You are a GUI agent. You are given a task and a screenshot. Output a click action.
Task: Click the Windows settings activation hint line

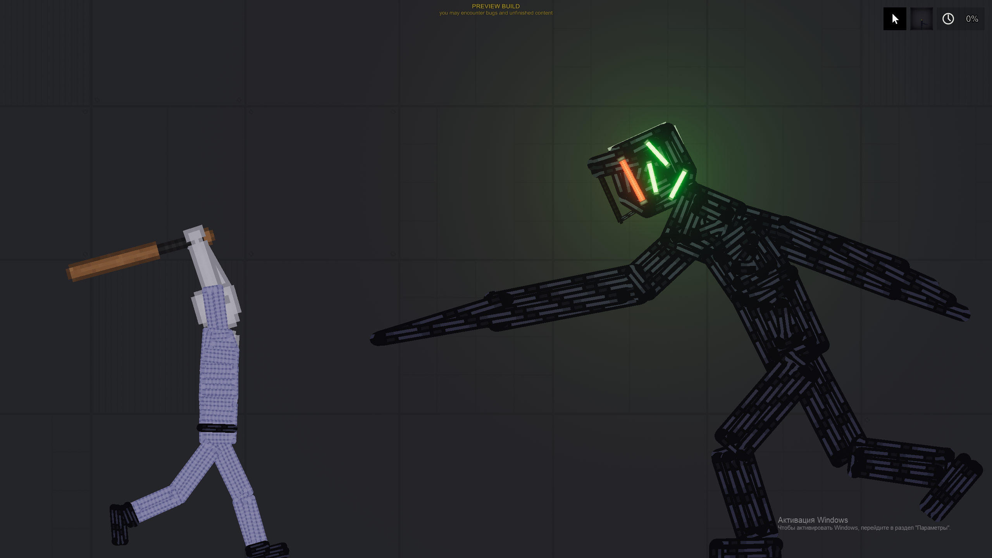[x=864, y=528]
